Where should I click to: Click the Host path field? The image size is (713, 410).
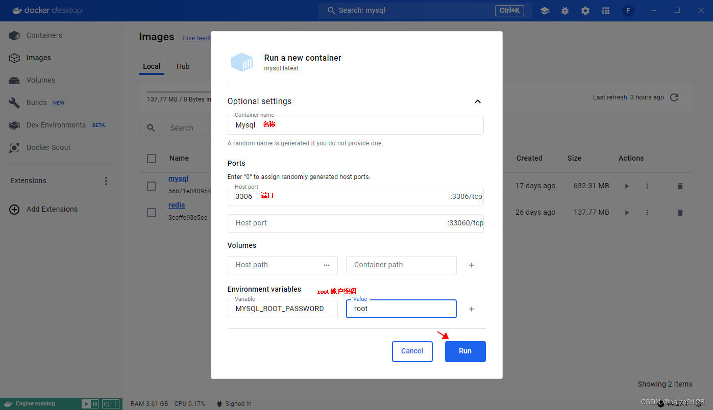[x=283, y=265]
